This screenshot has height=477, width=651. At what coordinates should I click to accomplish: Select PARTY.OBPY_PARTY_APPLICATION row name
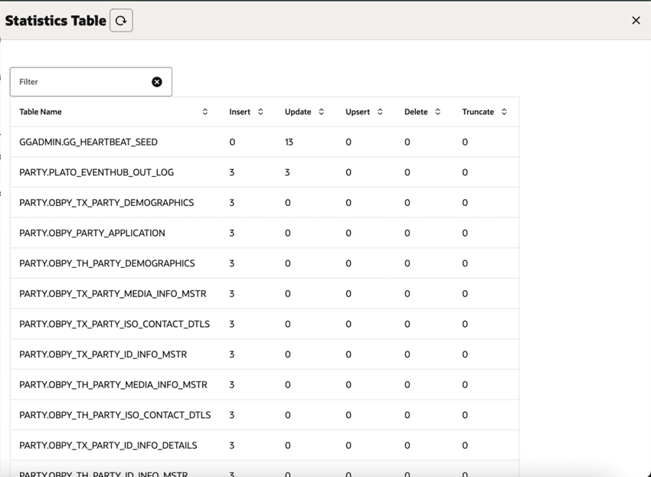pyautogui.click(x=92, y=233)
